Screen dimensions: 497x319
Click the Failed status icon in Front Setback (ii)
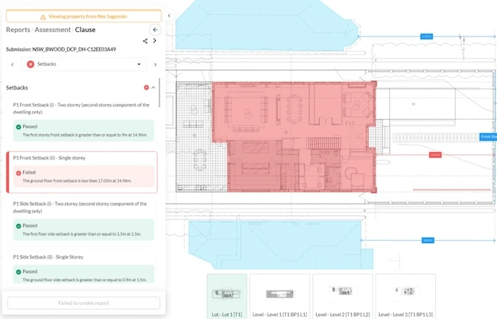point(19,173)
